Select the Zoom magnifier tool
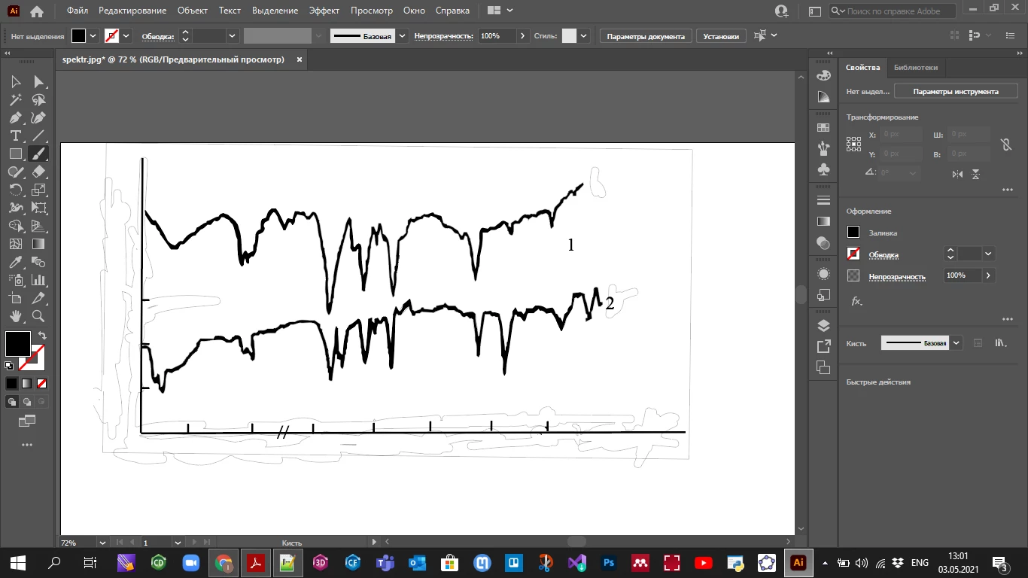 point(38,316)
